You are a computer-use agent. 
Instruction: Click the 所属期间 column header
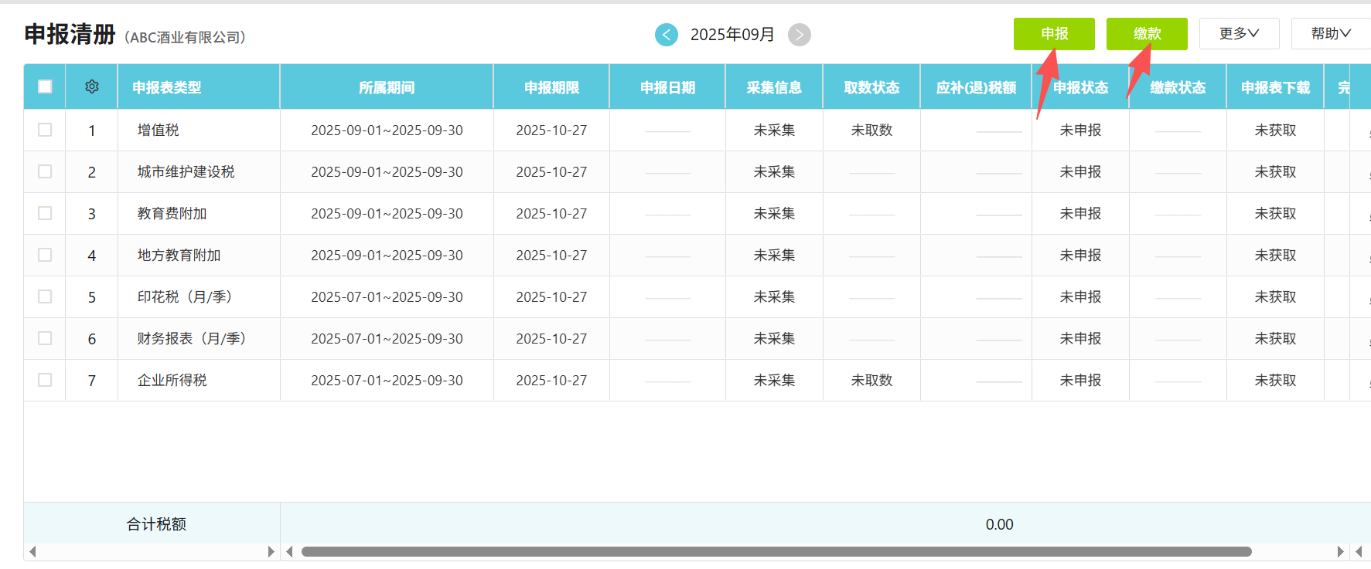(387, 87)
